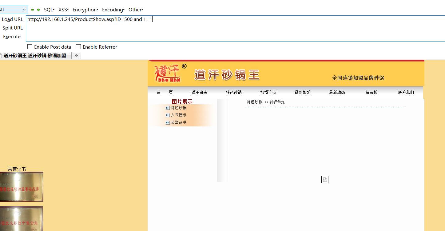
Task: Open the SQL menu
Action: 49,10
